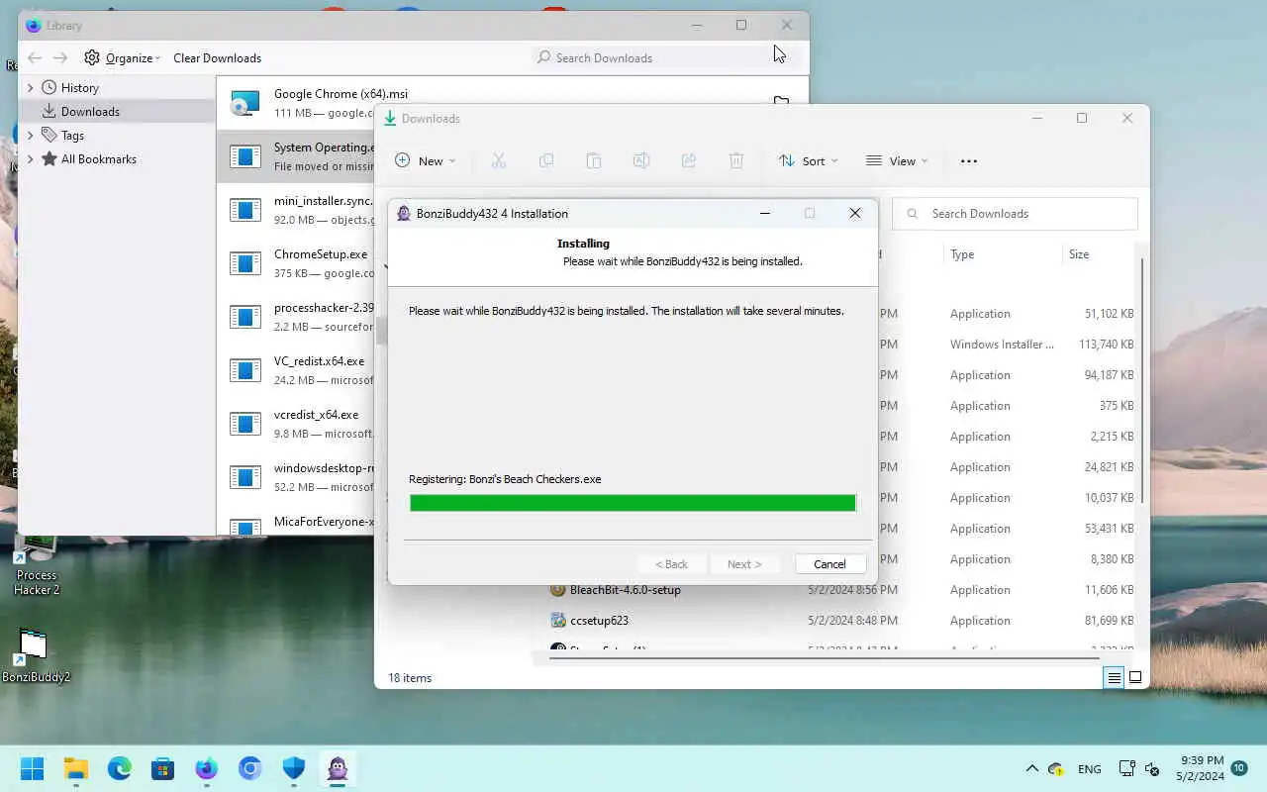Cancel the BonziBuddy432 installation
This screenshot has height=792, width=1267.
[x=829, y=563]
